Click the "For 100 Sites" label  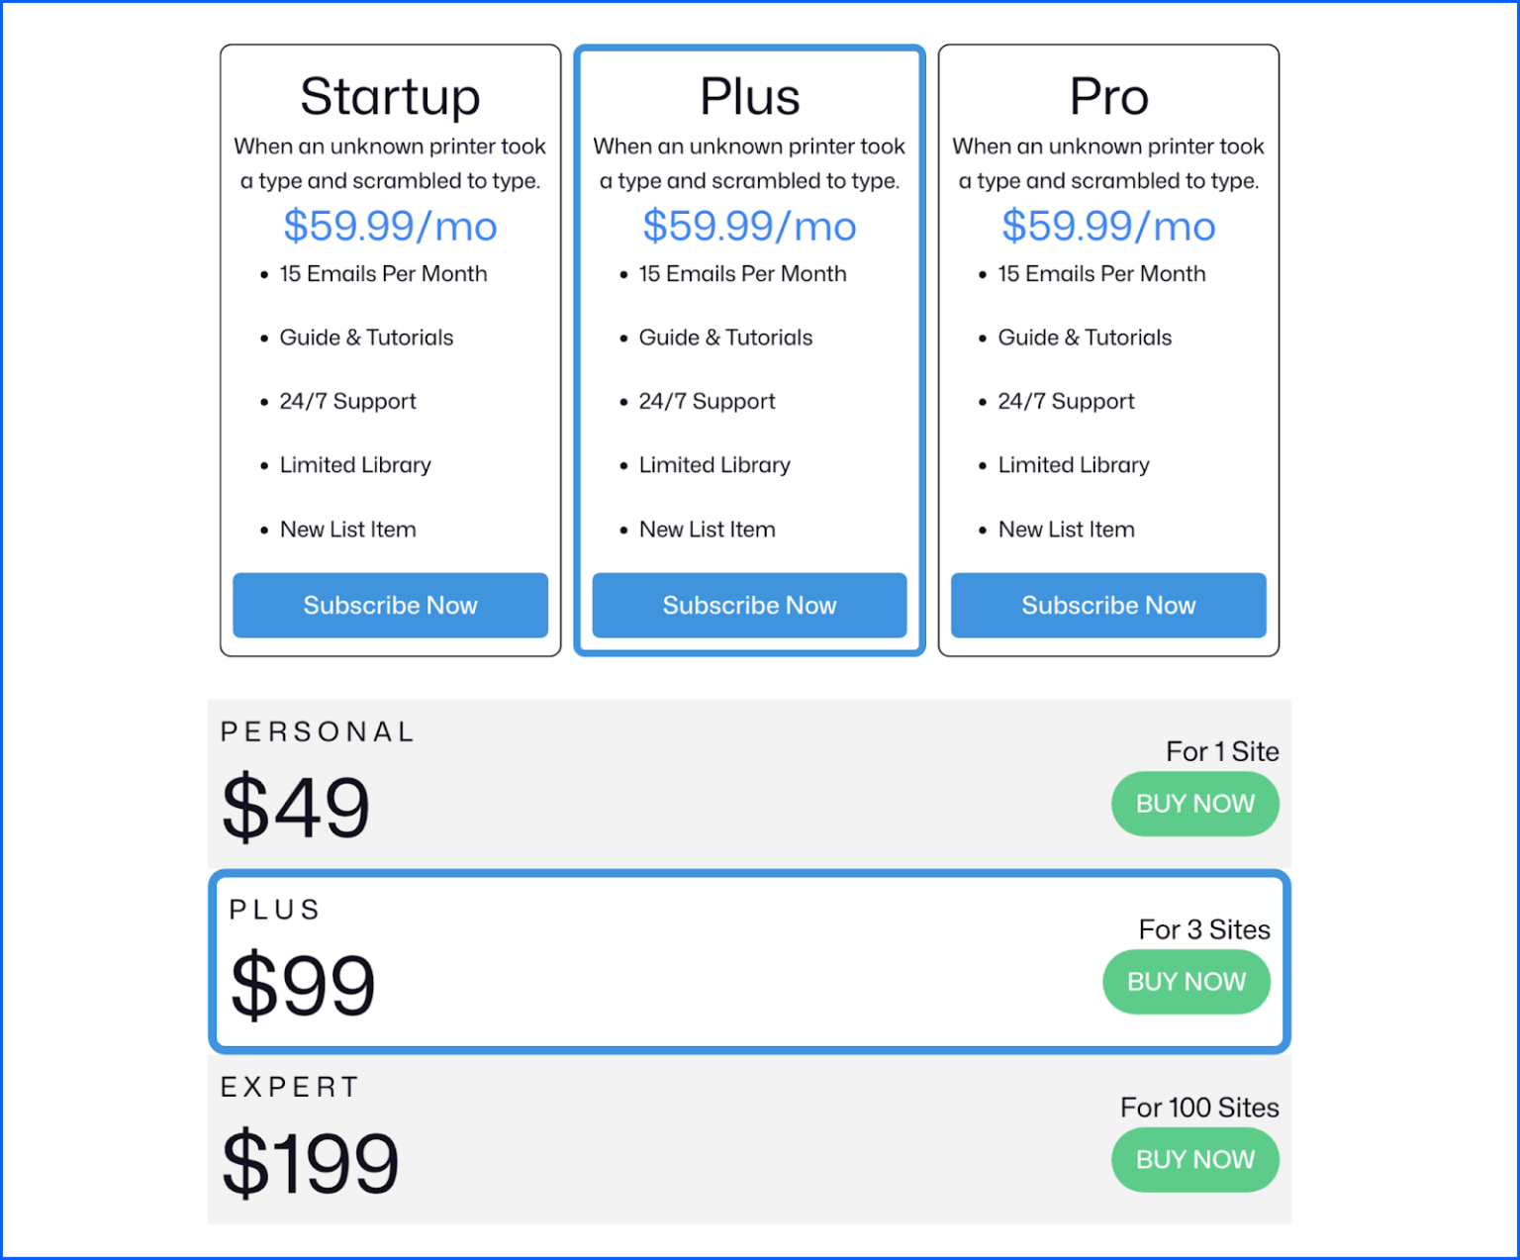click(1199, 1108)
